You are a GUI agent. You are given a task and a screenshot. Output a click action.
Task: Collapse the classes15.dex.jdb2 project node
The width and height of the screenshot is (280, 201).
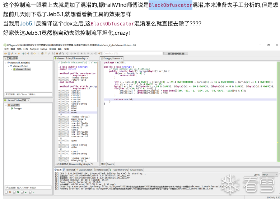click(x=5, y=63)
